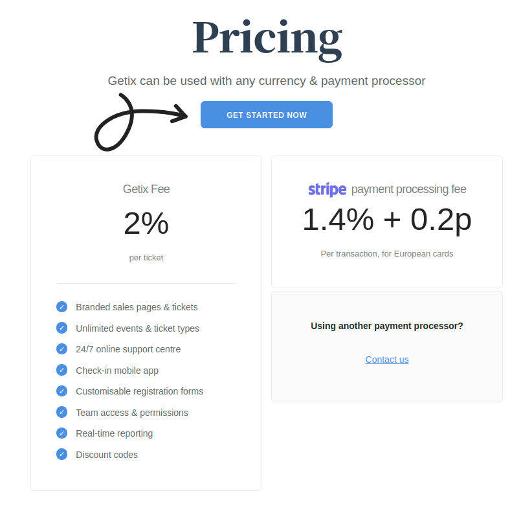Click the checkmark beside Branded sales pages & tickets

click(61, 306)
